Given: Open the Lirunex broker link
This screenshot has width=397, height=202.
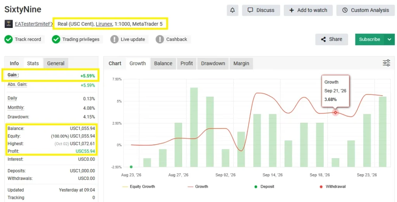Looking at the screenshot, I should pos(104,24).
